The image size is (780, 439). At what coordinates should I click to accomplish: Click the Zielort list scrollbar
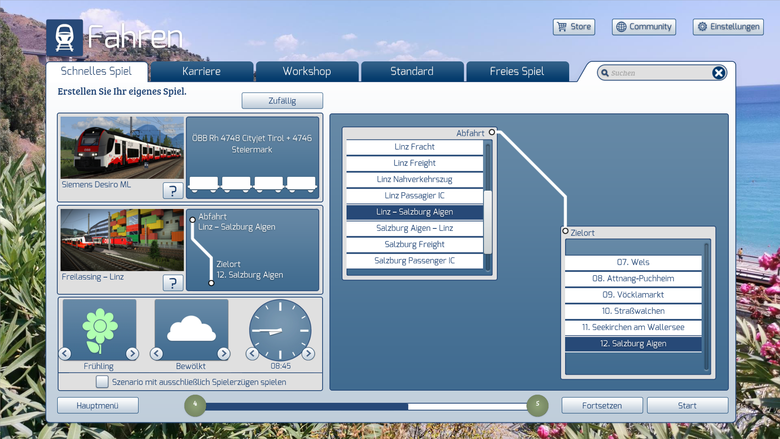point(706,307)
